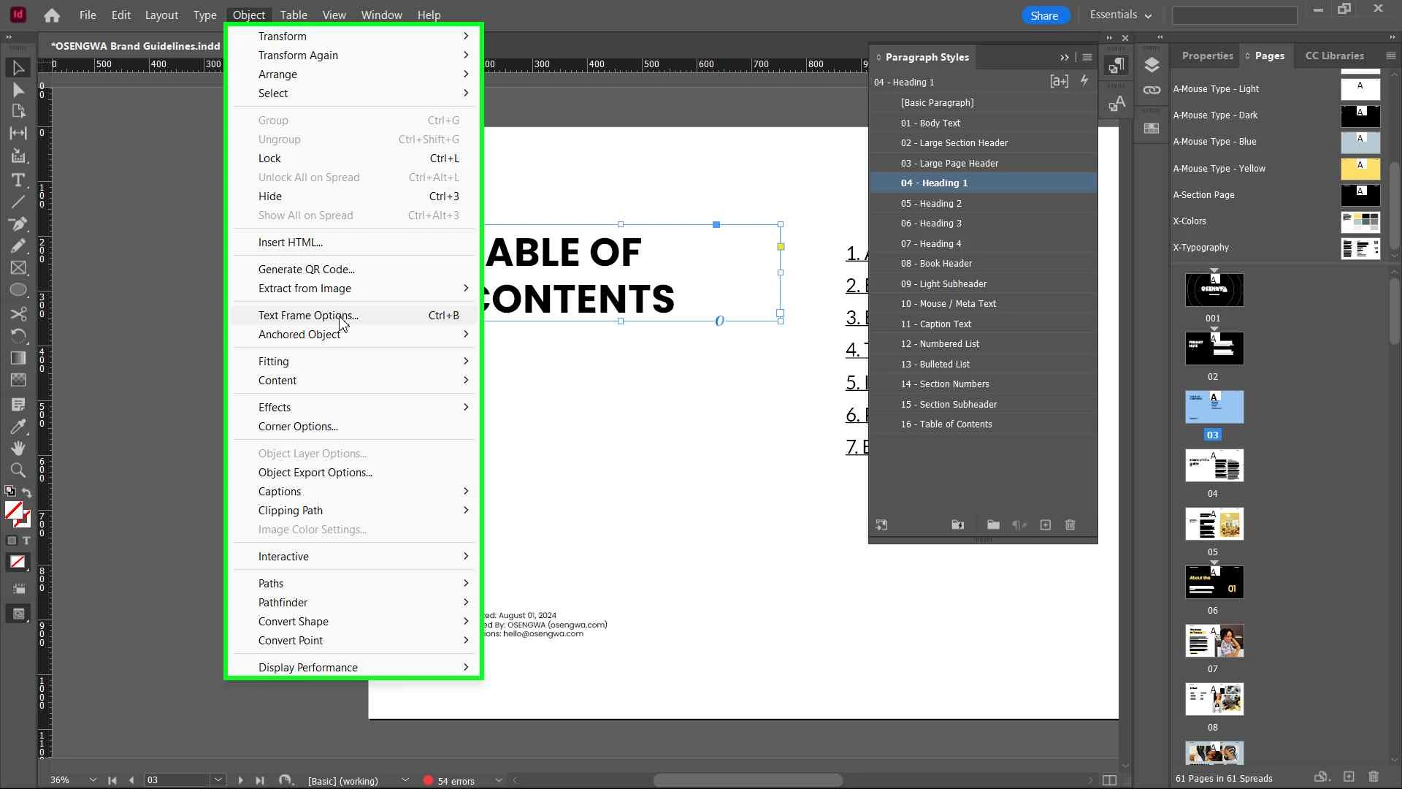Select page 05 thumbnail in Pages panel
The image size is (1402, 789).
click(x=1214, y=525)
